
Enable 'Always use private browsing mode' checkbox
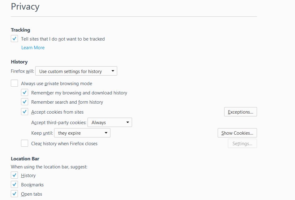14,83
